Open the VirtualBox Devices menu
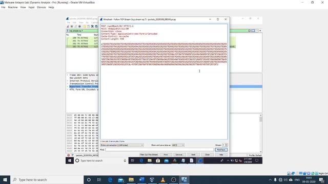The image size is (328, 184). pos(41,7)
